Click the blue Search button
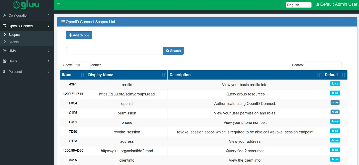 point(173,51)
